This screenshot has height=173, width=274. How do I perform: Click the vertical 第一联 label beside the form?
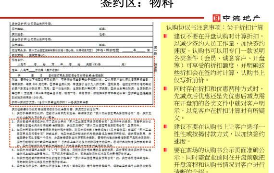[x=155, y=50]
